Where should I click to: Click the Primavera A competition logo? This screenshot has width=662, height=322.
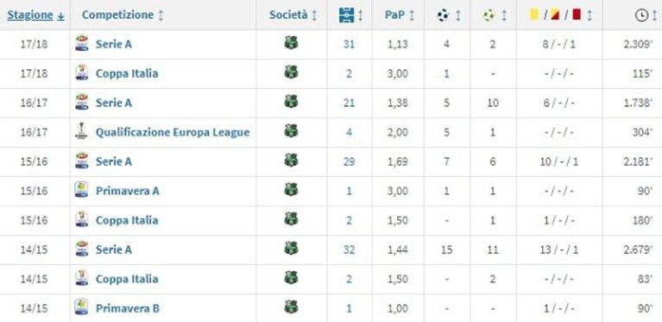(x=81, y=190)
